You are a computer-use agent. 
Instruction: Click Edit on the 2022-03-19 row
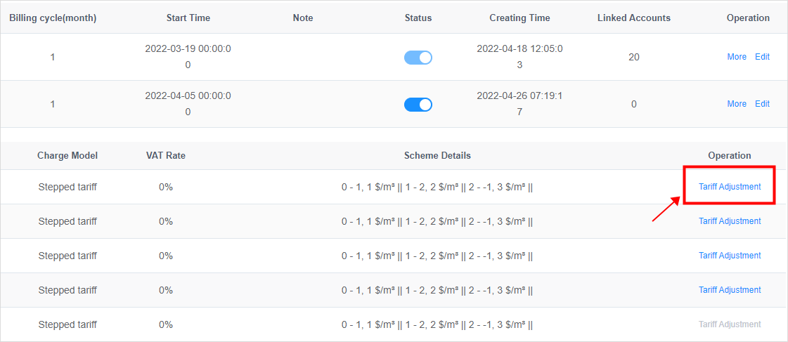click(762, 57)
